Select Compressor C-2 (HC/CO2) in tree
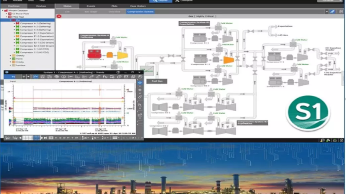346x194 pixels. 35,52
